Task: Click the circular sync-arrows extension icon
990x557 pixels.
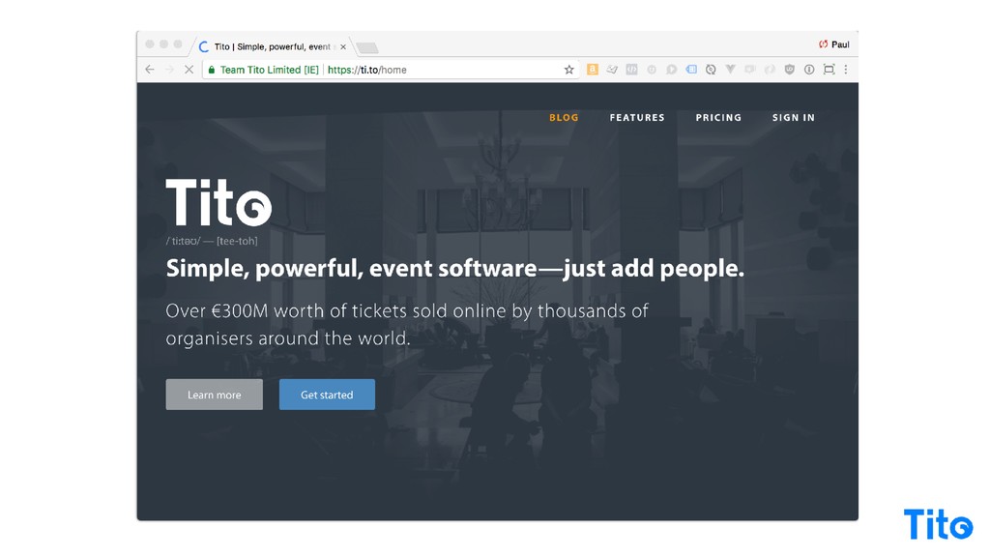Action: tap(711, 70)
